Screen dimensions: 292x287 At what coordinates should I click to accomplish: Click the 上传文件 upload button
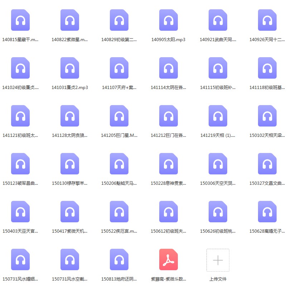click(218, 260)
